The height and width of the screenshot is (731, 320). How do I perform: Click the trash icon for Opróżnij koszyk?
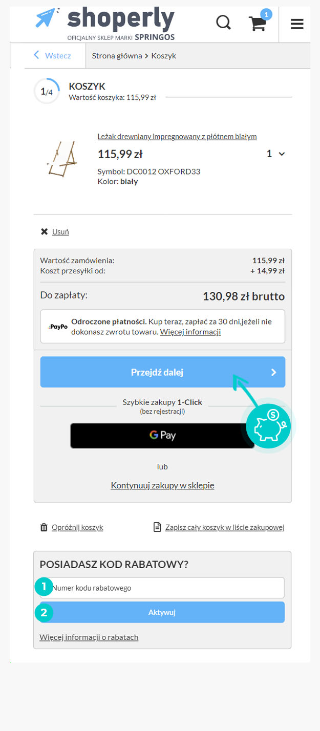coord(44,527)
